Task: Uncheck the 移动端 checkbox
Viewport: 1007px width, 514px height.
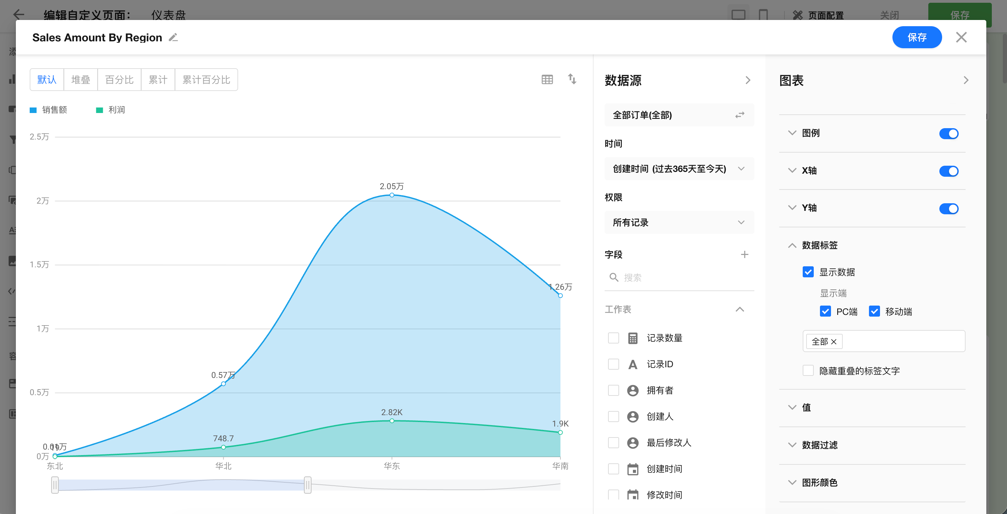Action: point(874,311)
